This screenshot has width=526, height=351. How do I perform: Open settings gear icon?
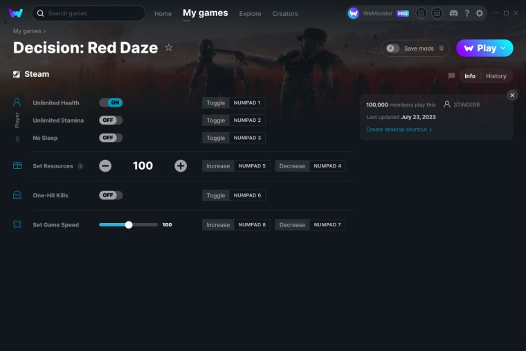click(480, 13)
